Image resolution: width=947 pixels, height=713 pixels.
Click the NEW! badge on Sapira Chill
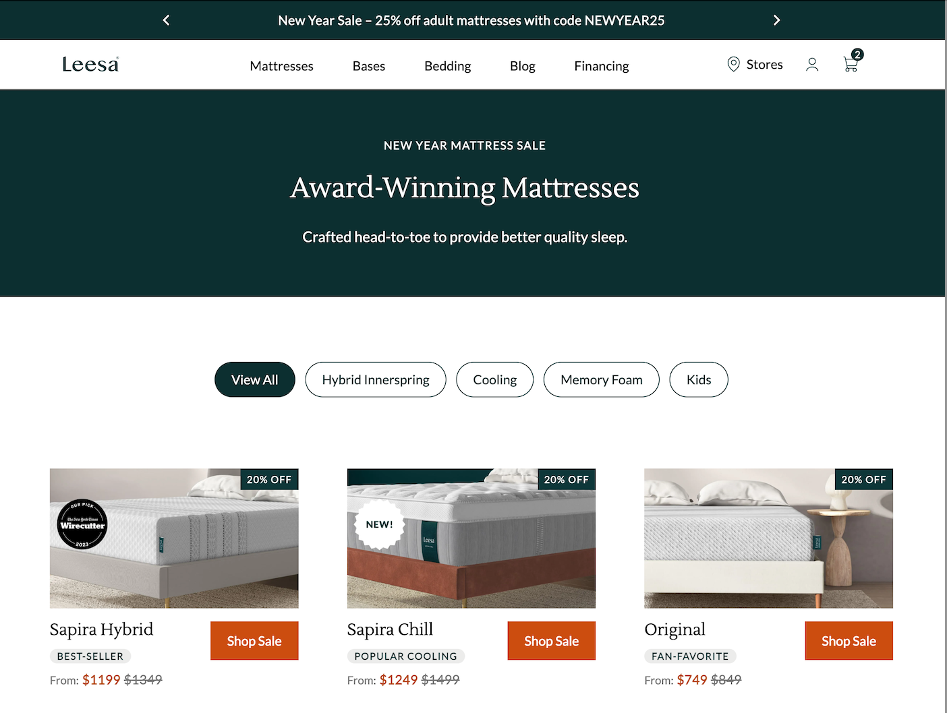(380, 524)
